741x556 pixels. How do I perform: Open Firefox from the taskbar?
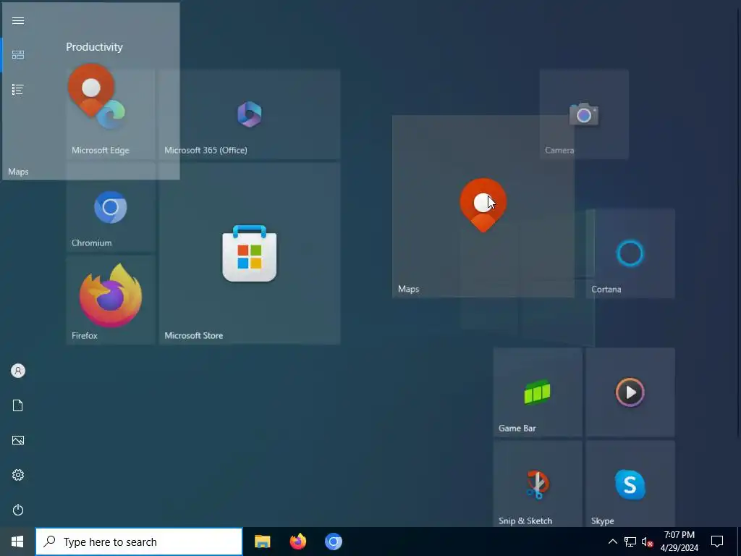[x=297, y=542]
